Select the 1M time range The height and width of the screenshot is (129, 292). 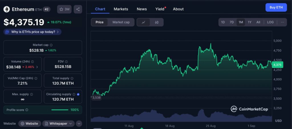click(x=241, y=22)
